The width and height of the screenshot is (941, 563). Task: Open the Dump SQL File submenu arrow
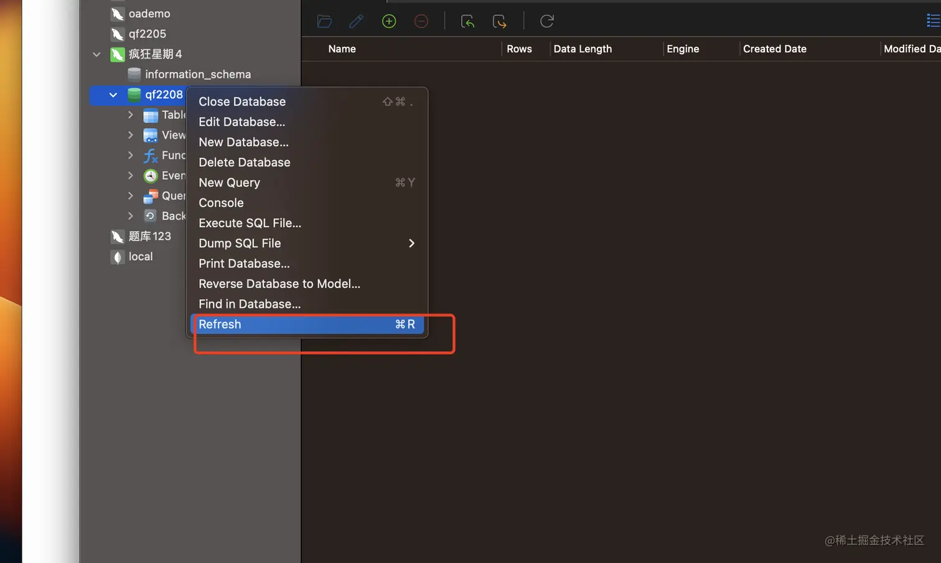tap(411, 243)
